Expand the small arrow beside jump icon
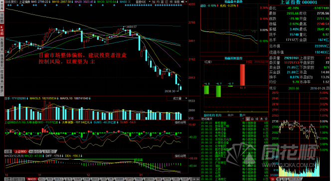Viewport: 331px width, 181px height. 186,1
